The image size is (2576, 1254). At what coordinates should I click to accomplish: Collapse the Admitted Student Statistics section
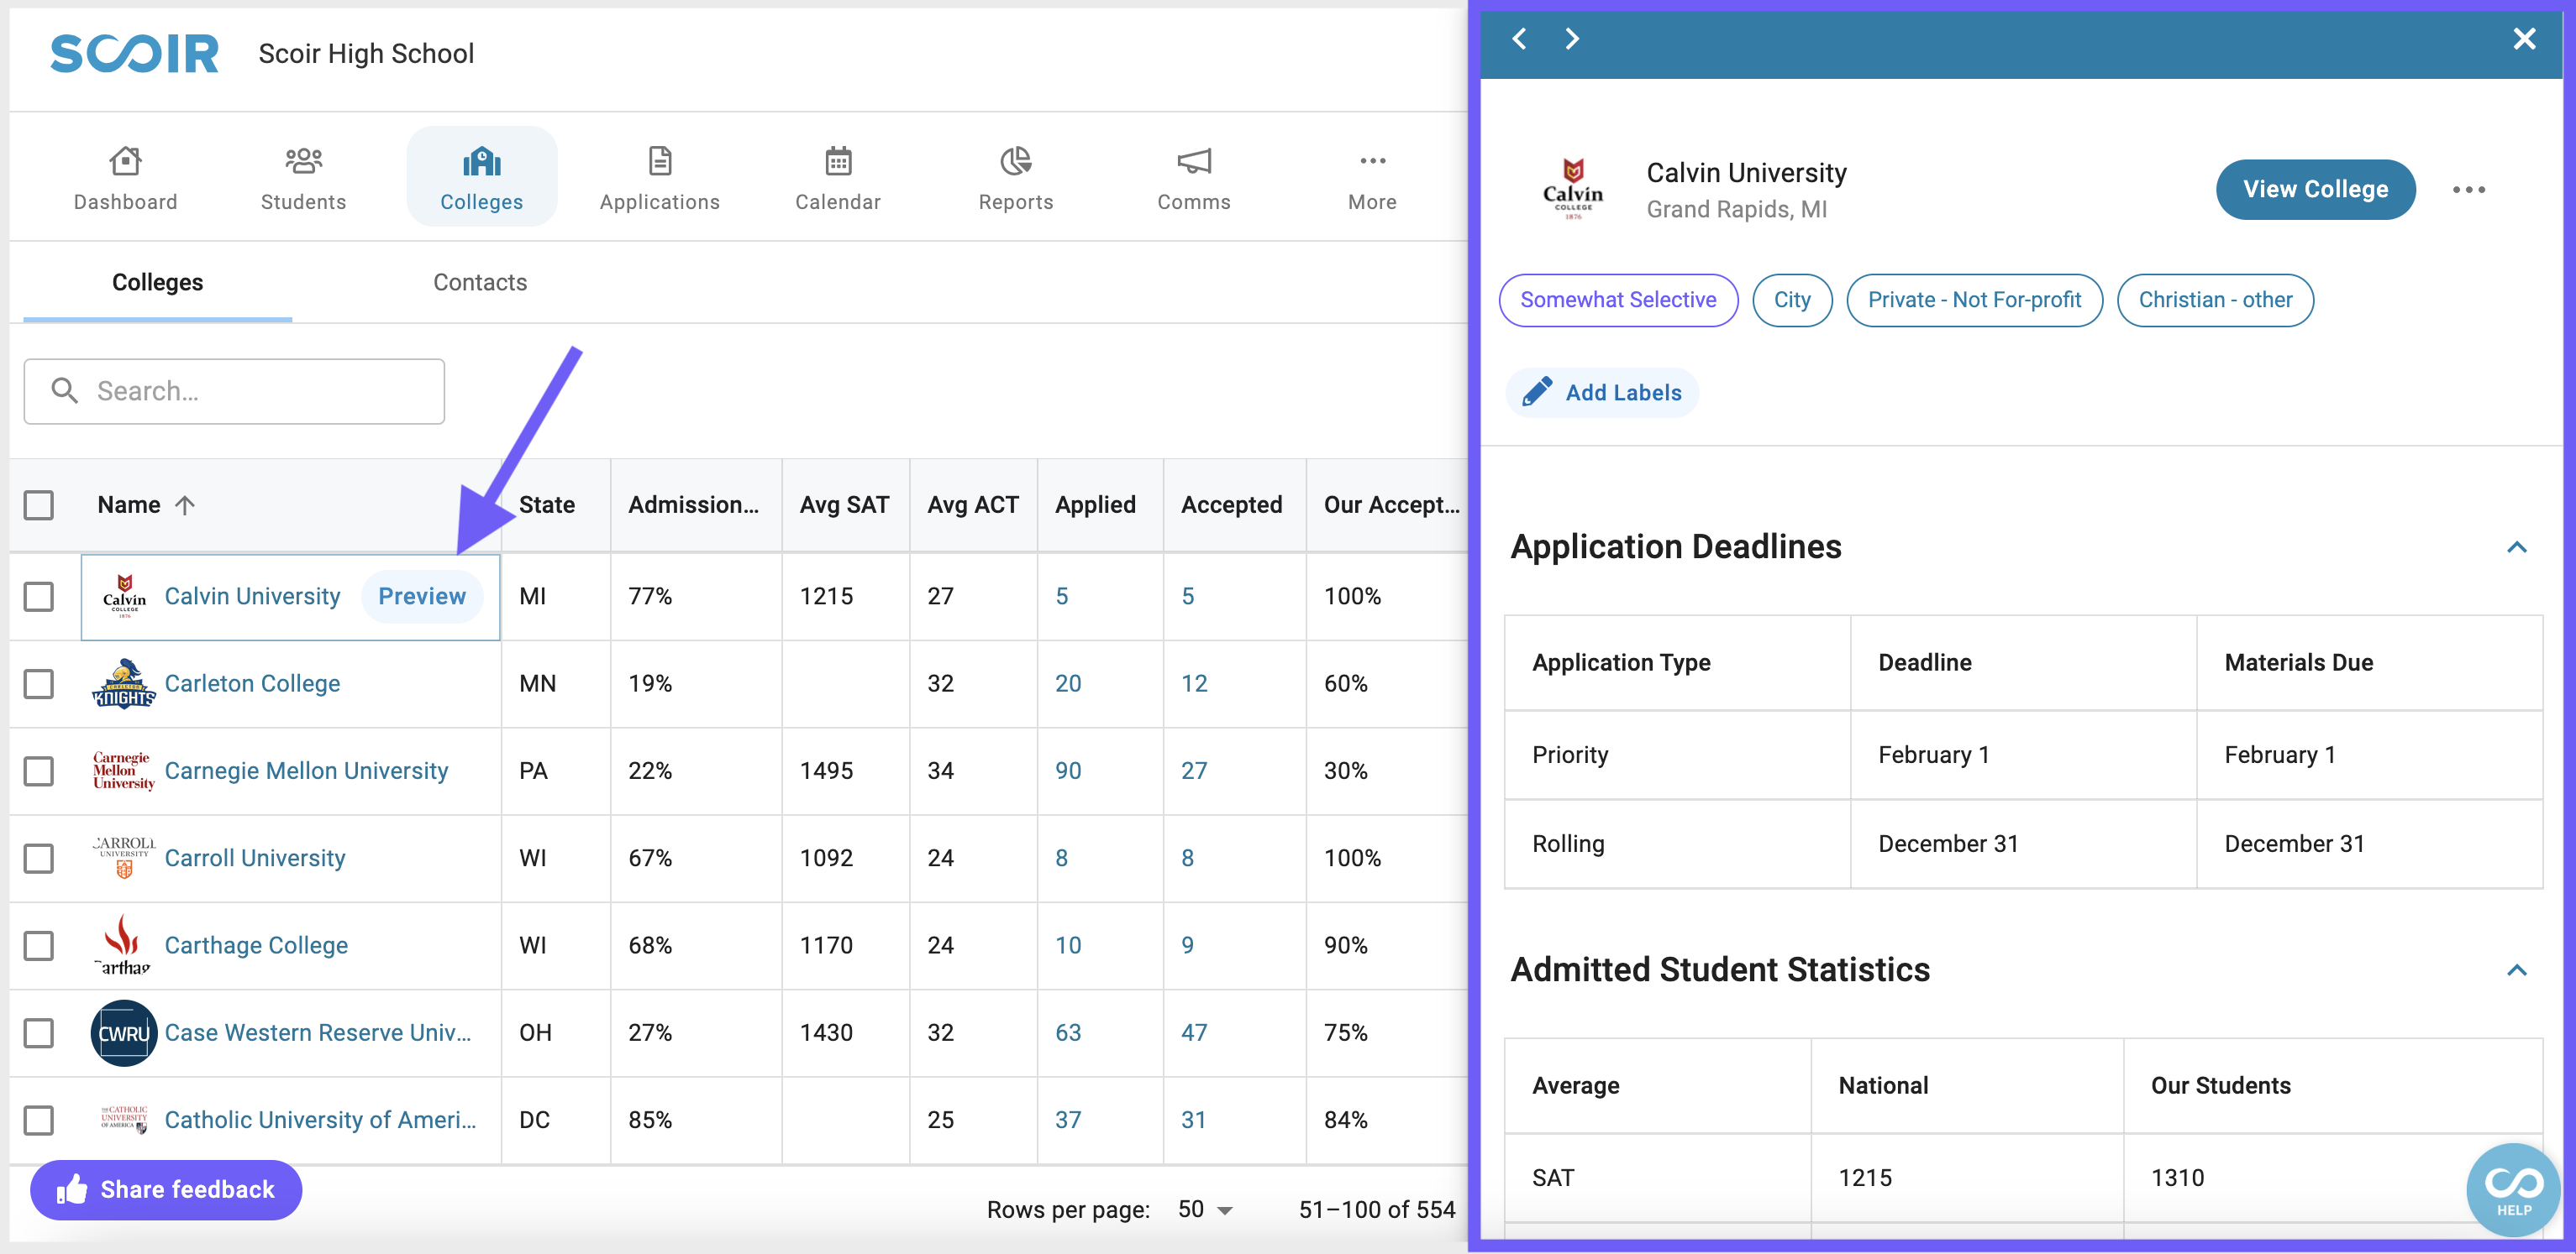[x=2516, y=970]
